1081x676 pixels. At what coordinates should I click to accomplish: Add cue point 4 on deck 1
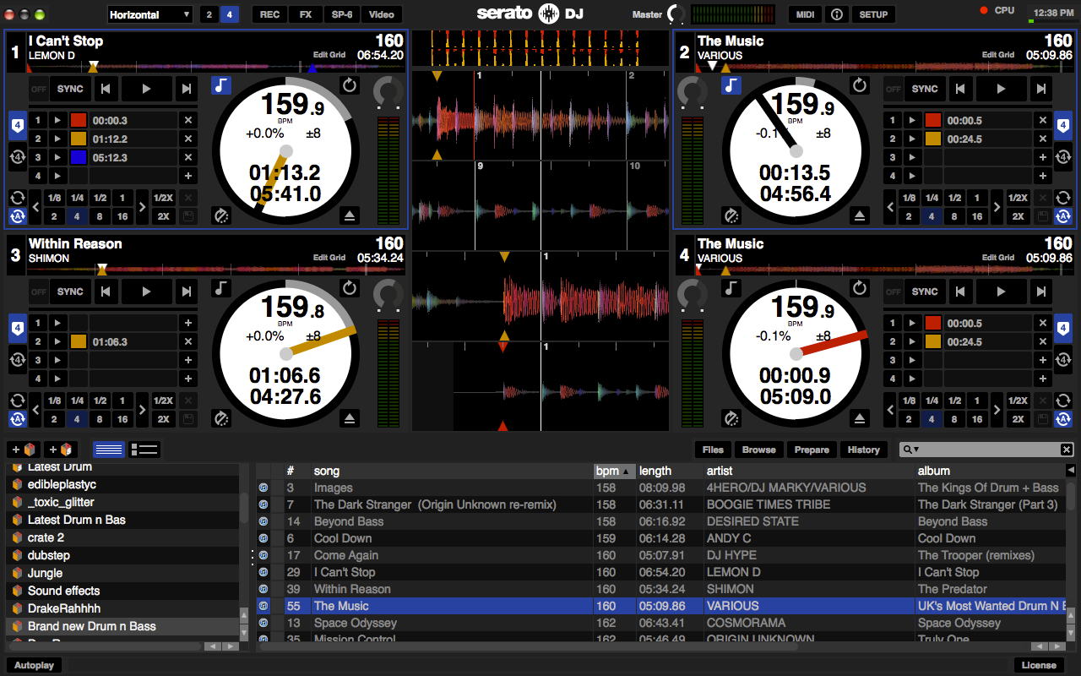click(x=188, y=176)
